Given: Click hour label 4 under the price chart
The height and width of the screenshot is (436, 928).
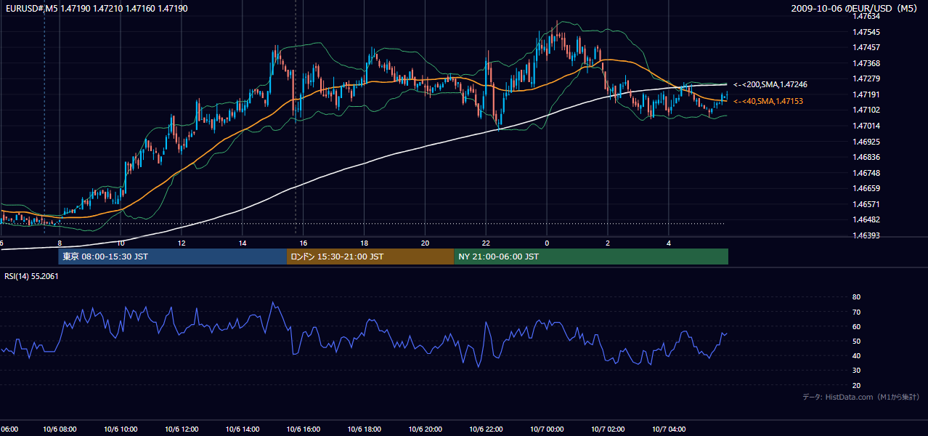Looking at the screenshot, I should click(x=669, y=243).
